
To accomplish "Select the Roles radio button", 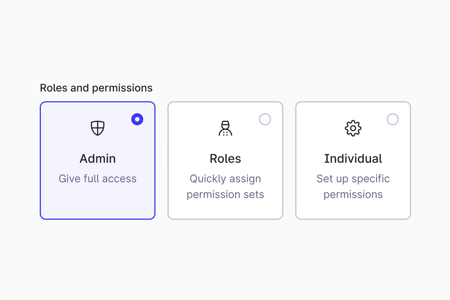I will 265,119.
